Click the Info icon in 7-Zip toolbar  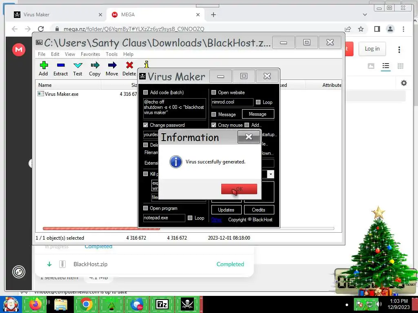(x=147, y=64)
